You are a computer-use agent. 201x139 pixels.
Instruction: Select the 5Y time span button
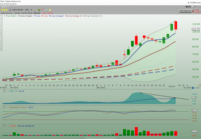(x=87, y=138)
